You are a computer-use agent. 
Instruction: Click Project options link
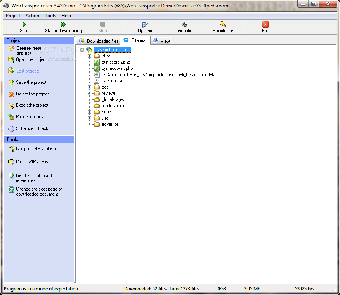(x=29, y=117)
